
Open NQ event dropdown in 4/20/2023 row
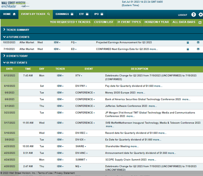[x=78, y=166]
